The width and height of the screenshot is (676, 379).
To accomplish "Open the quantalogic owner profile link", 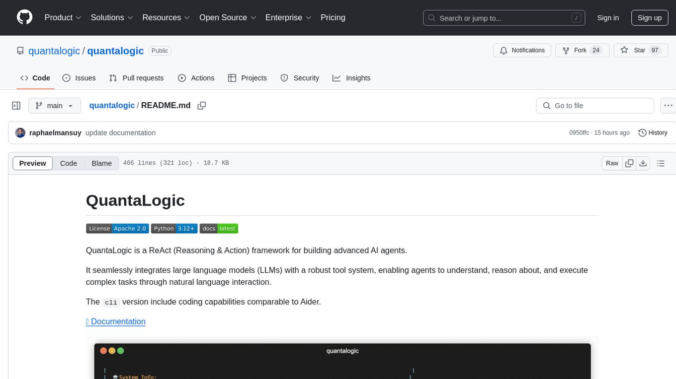I will (54, 51).
